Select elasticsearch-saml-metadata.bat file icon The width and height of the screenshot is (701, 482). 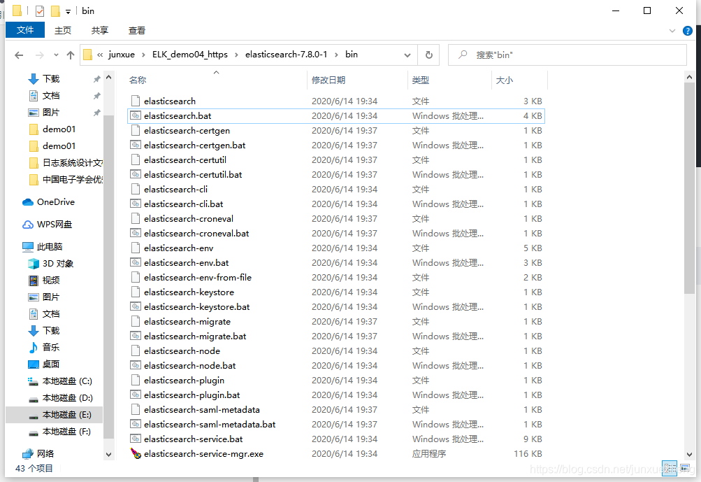click(x=136, y=424)
